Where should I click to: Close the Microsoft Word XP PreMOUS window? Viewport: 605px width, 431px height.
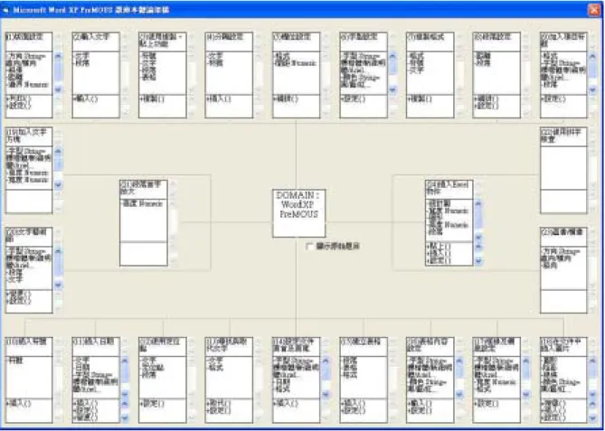pos(594,10)
